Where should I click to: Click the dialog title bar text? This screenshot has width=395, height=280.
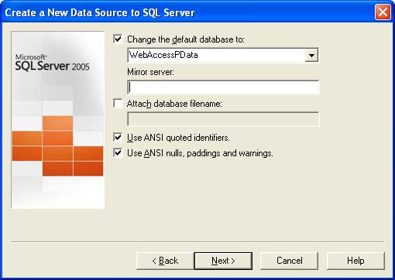99,12
